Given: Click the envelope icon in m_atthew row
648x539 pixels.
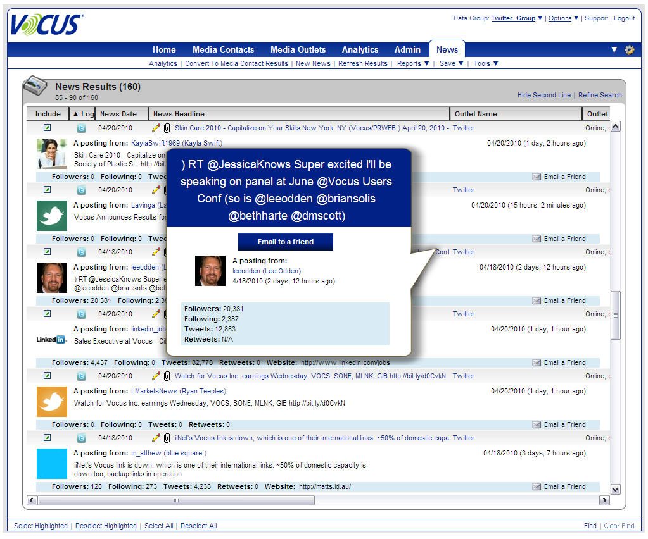Looking at the screenshot, I should pyautogui.click(x=537, y=486).
